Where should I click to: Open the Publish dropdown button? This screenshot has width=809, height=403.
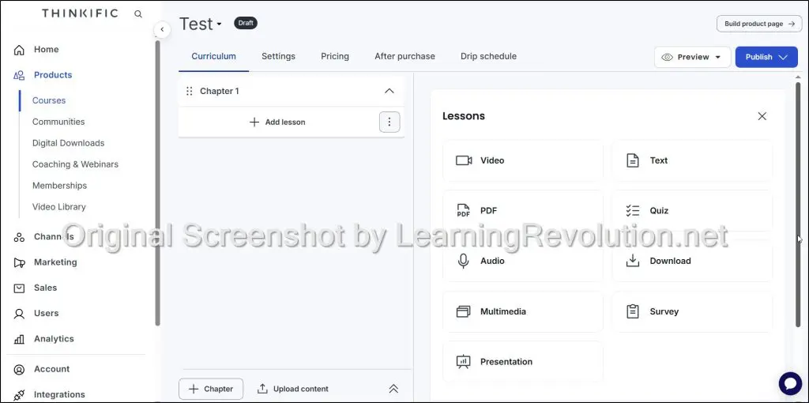(766, 57)
